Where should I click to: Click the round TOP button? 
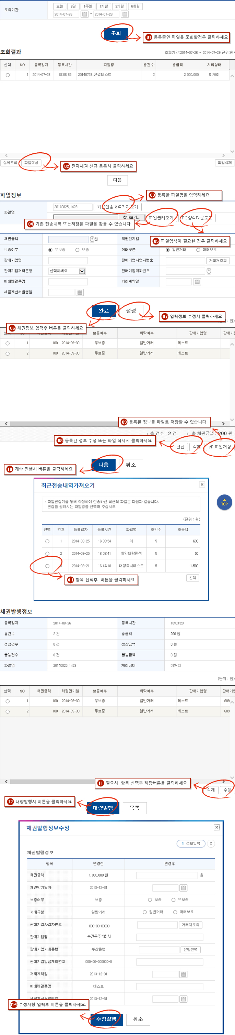[224, 502]
